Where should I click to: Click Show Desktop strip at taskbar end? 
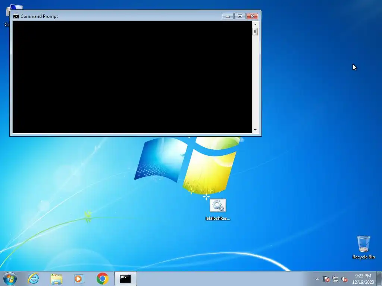coord(379,279)
